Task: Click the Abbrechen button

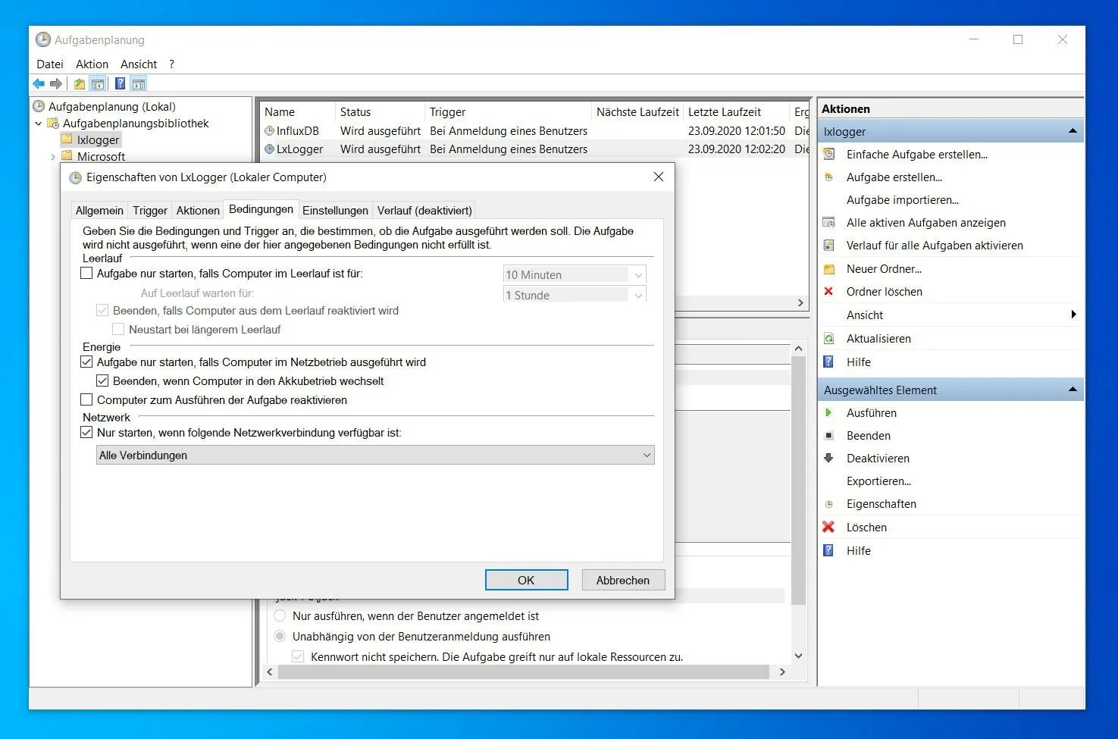Action: [623, 580]
